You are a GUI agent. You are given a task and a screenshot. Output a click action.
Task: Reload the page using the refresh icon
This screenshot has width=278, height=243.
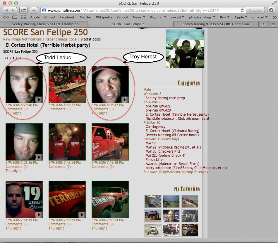(242, 10)
